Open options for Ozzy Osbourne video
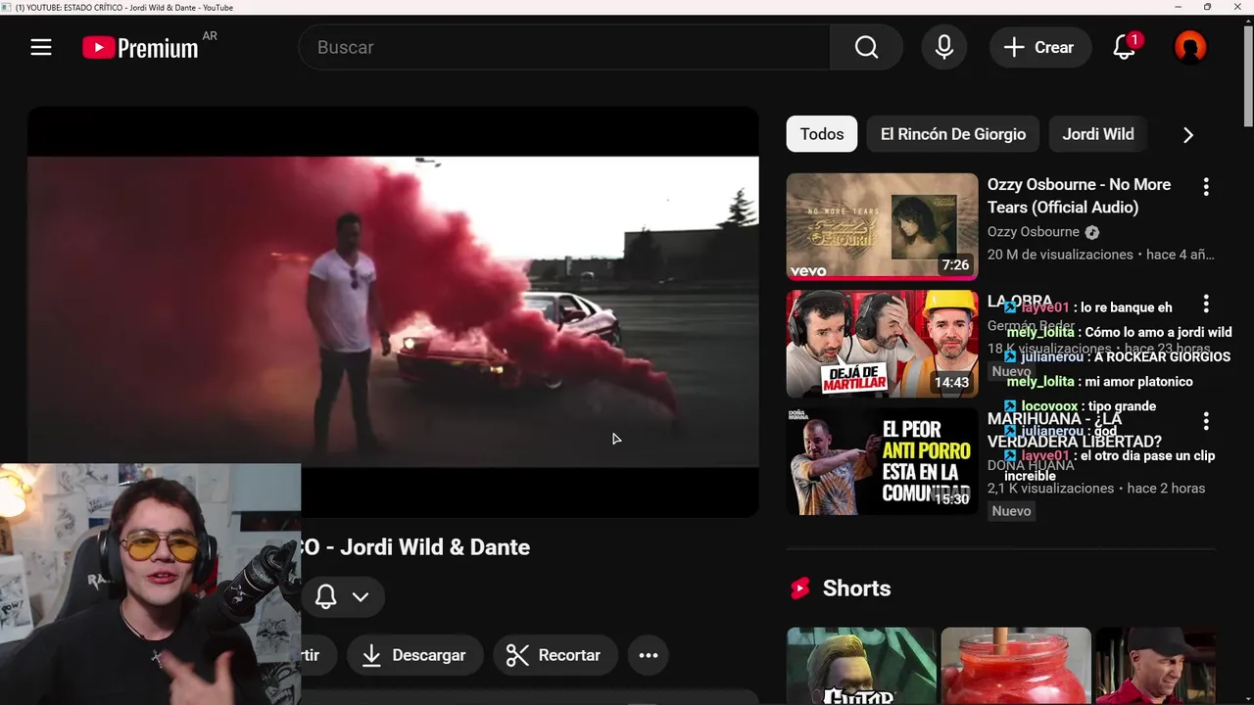Screen dimensions: 1254x705 [x=1206, y=186]
